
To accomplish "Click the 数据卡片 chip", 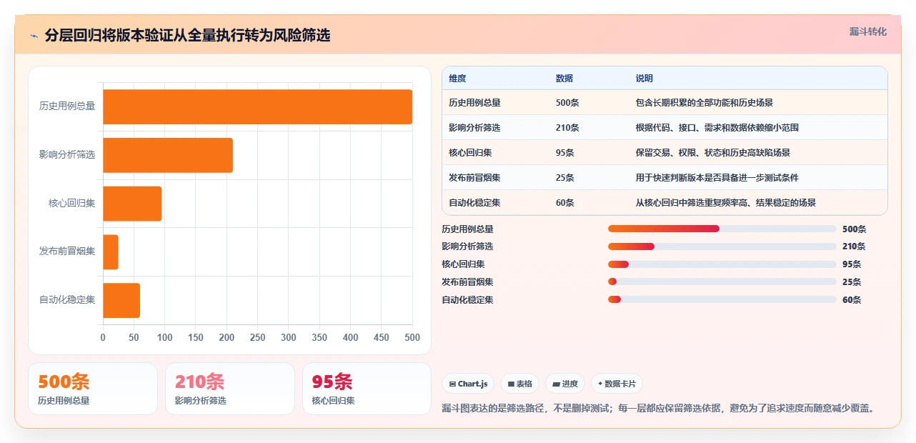I will click(617, 384).
